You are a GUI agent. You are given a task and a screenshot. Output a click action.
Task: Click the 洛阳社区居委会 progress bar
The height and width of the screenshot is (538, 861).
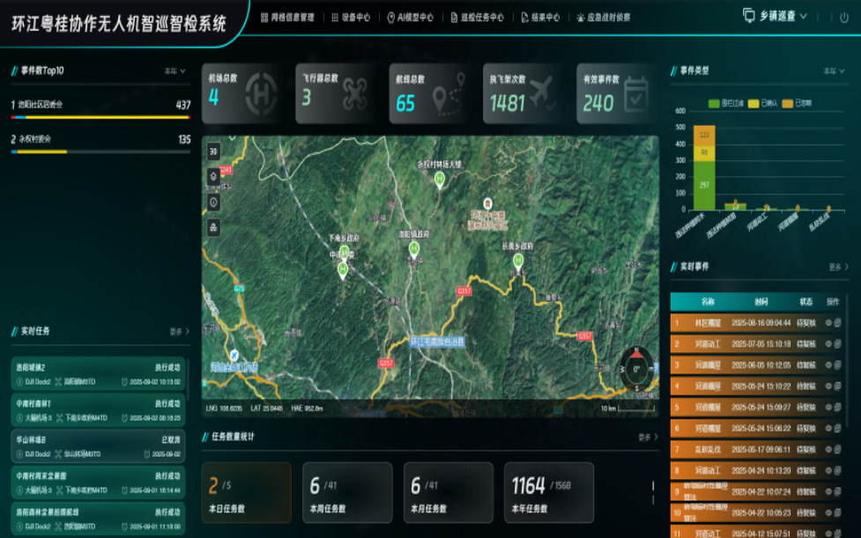point(100,116)
